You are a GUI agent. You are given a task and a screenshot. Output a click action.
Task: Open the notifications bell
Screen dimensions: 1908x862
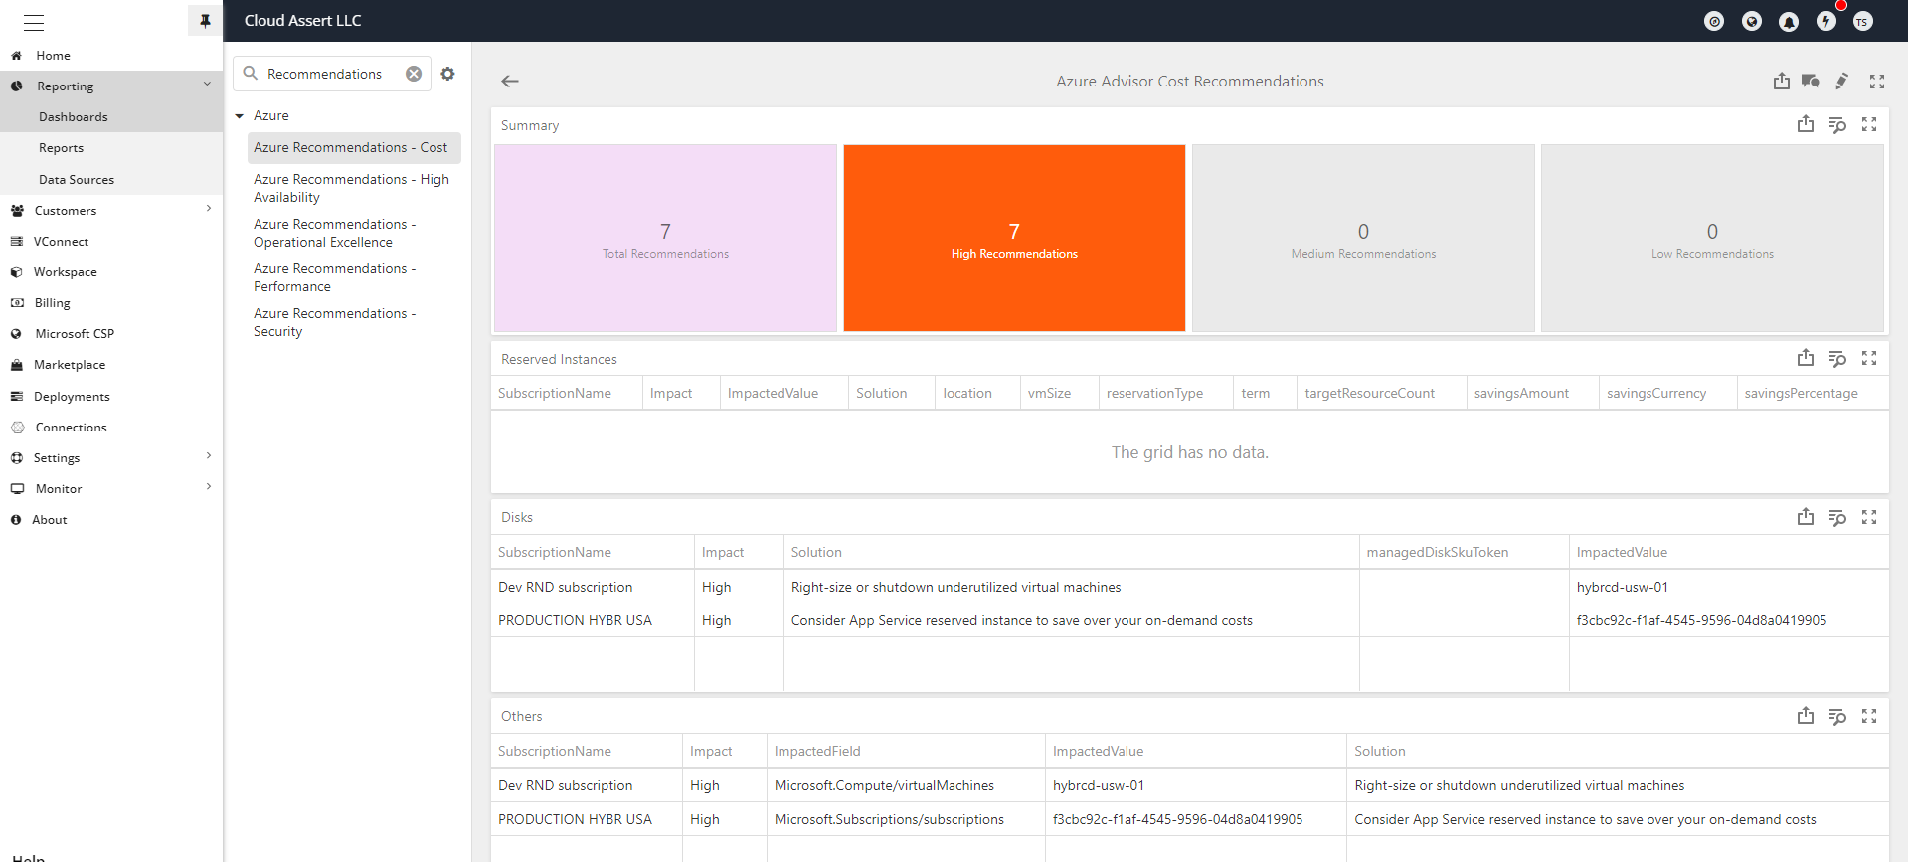pyautogui.click(x=1789, y=22)
